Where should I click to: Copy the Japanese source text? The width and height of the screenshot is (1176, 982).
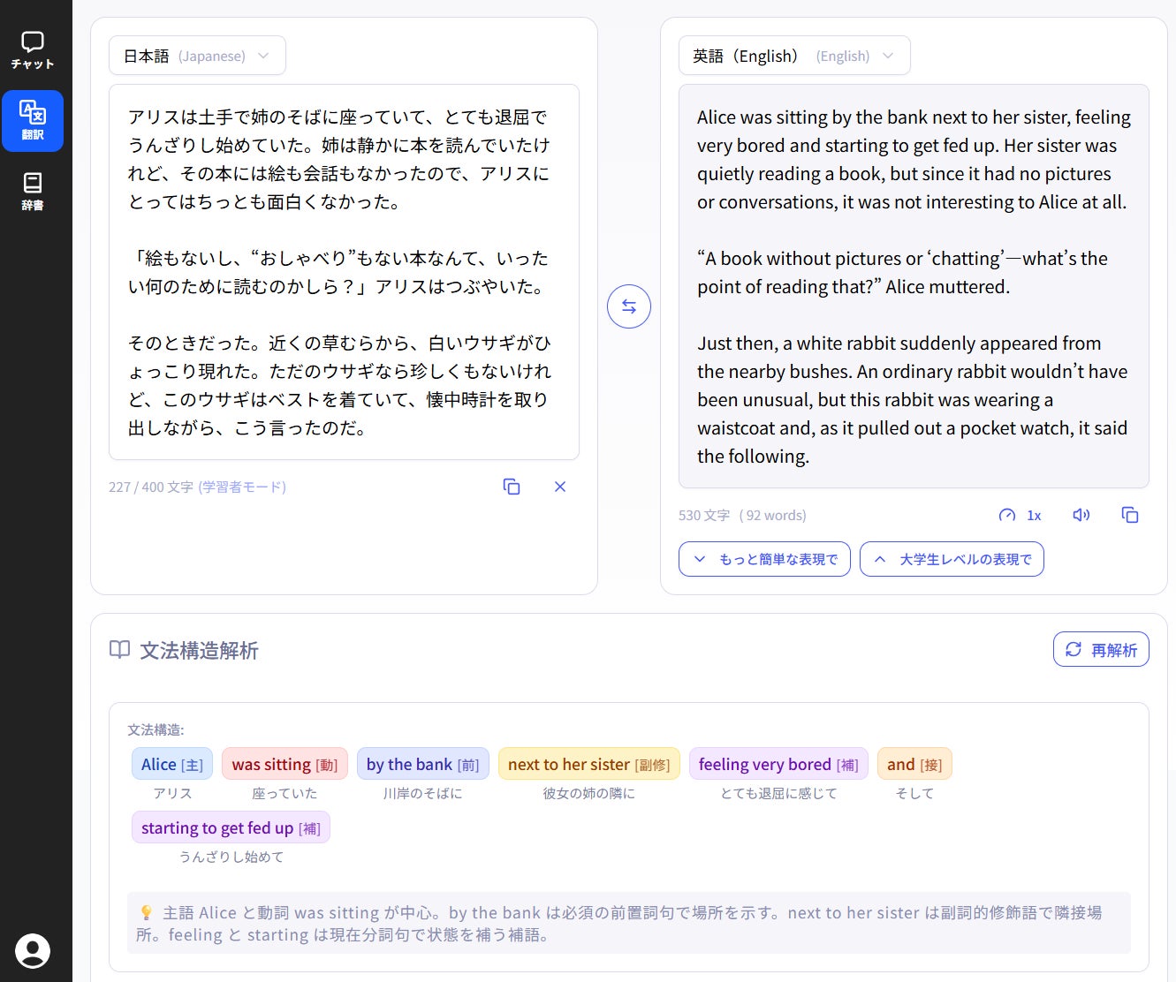click(512, 487)
